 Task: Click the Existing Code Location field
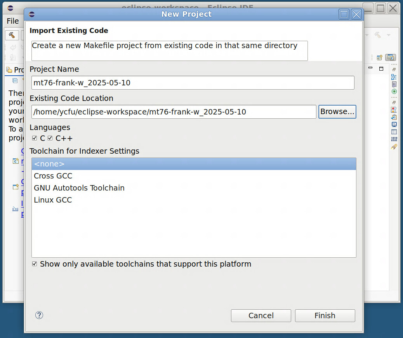pos(174,112)
